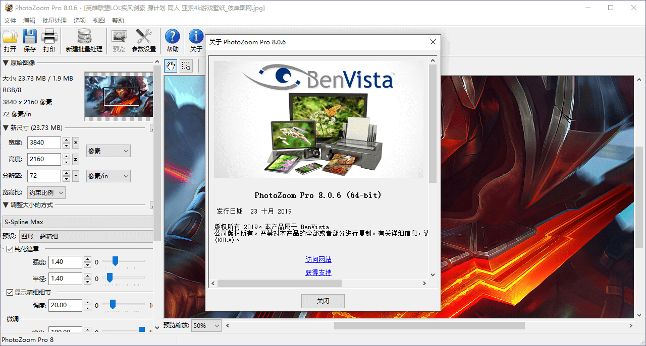Click the 显示精细细节 强度 slider handle
This screenshot has width=646, height=346.
coord(113,304)
